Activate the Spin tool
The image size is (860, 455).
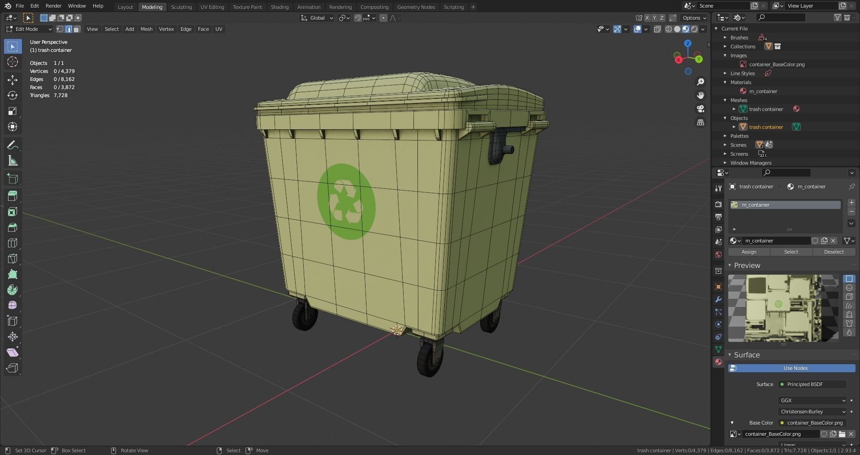click(x=13, y=290)
